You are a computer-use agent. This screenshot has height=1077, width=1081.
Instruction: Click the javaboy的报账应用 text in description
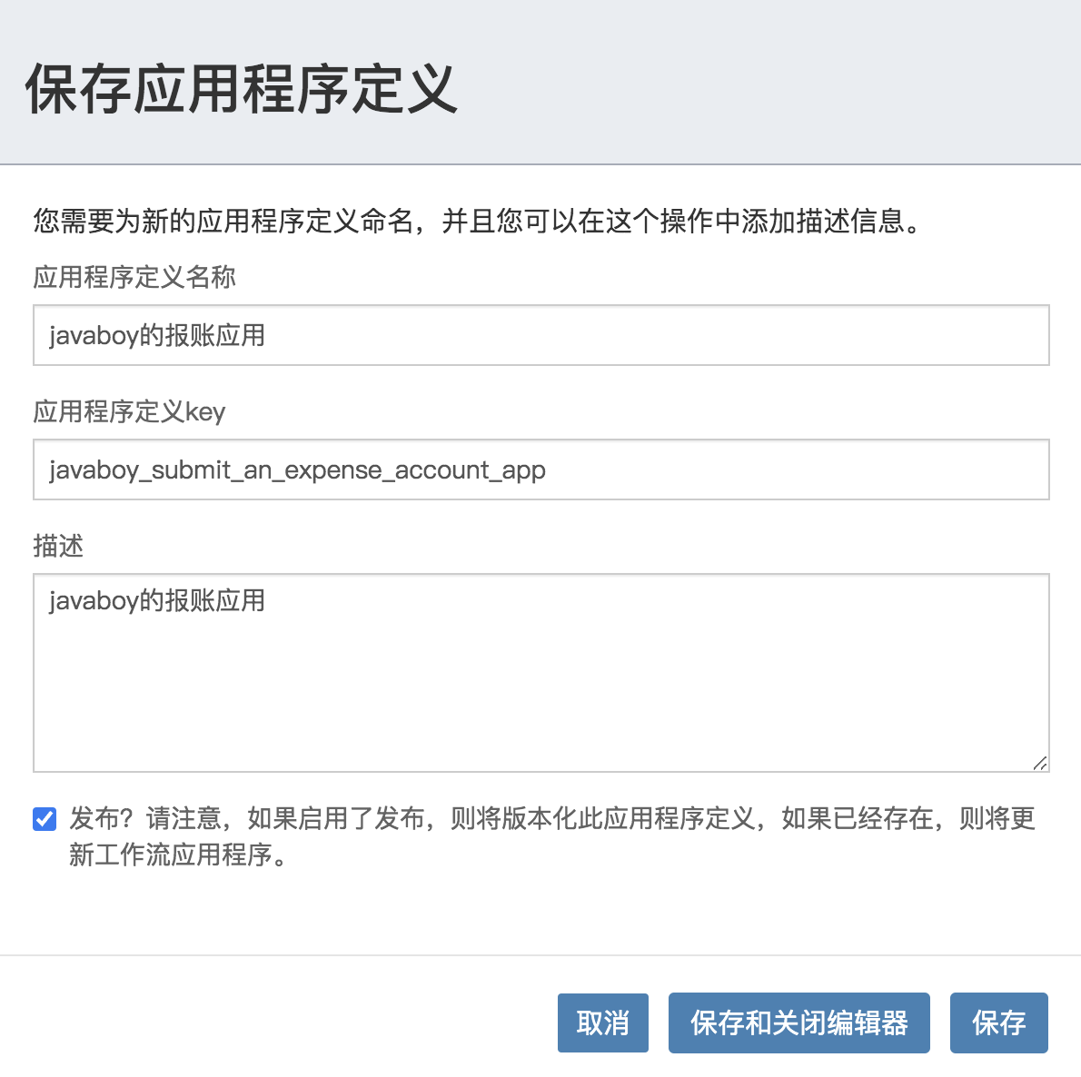click(x=157, y=600)
